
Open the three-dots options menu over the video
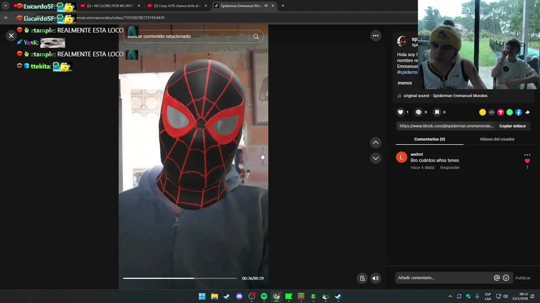[x=375, y=36]
